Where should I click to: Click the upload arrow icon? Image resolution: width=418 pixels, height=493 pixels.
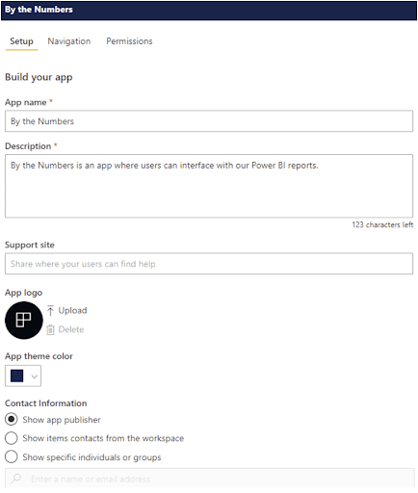[x=50, y=310]
